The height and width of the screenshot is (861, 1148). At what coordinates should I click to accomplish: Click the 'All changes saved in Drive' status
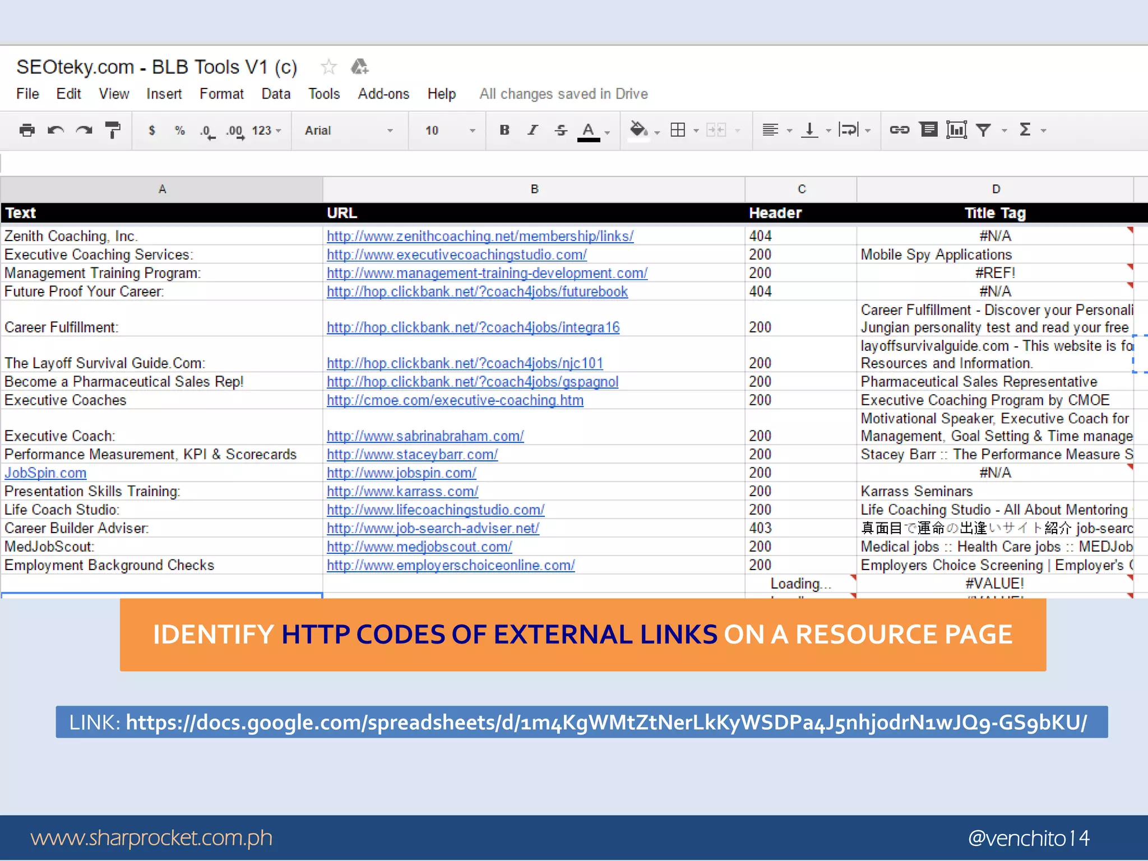click(x=563, y=94)
